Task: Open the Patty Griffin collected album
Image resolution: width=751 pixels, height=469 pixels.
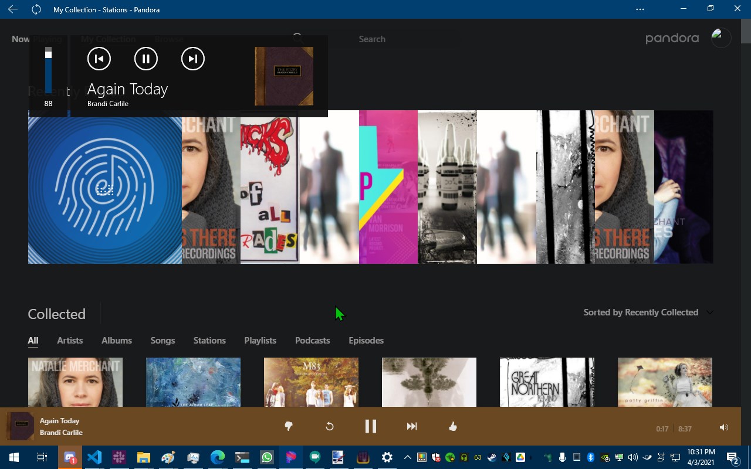Action: (665, 382)
